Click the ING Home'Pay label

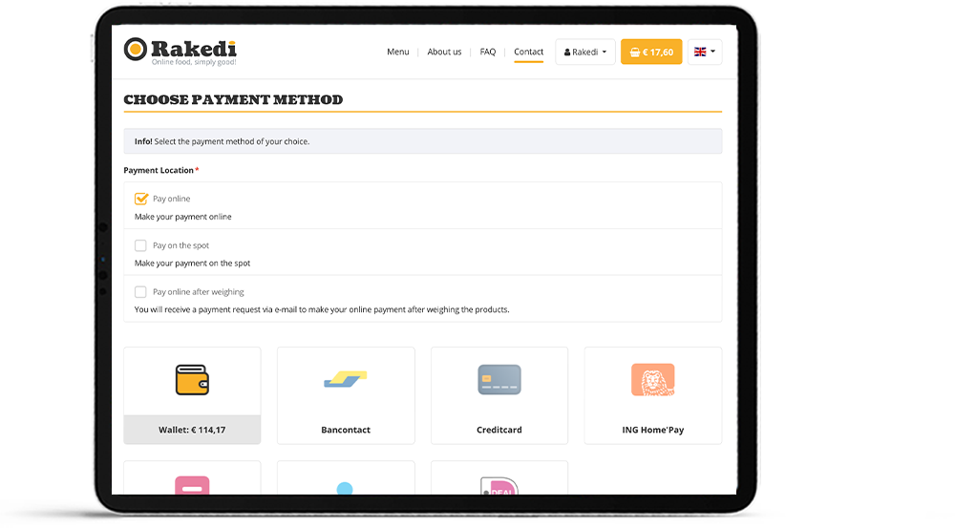pyautogui.click(x=652, y=430)
